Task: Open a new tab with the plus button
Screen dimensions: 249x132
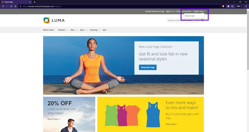Action: click(34, 2)
